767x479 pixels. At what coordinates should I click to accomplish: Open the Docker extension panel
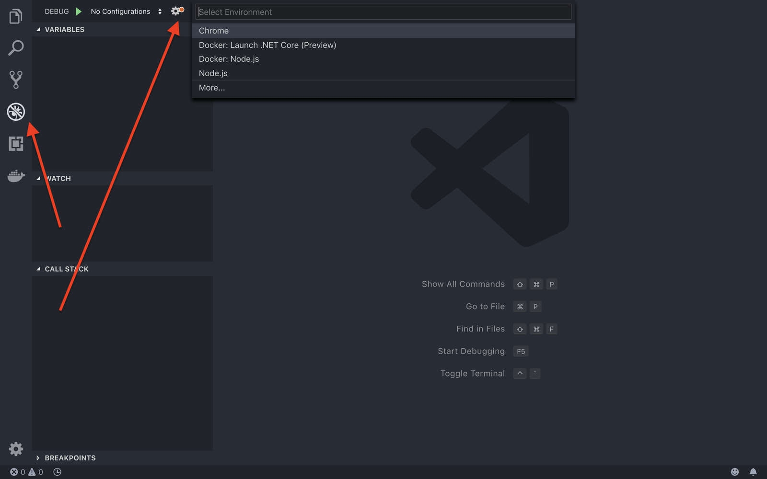(16, 176)
